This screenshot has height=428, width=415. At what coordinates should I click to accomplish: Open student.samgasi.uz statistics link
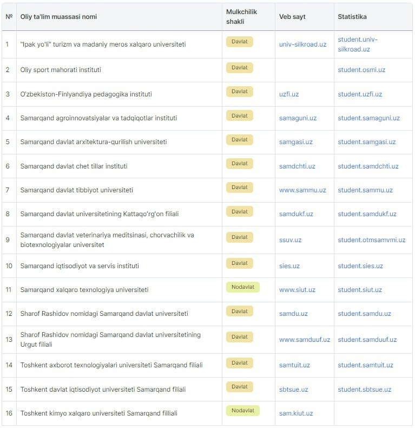[367, 142]
